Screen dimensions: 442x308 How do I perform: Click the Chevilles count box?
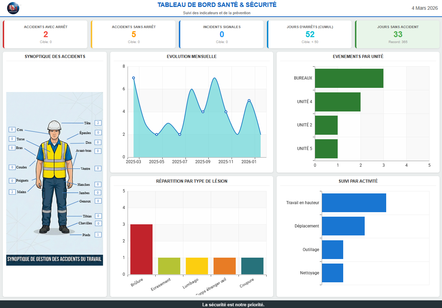click(98, 224)
